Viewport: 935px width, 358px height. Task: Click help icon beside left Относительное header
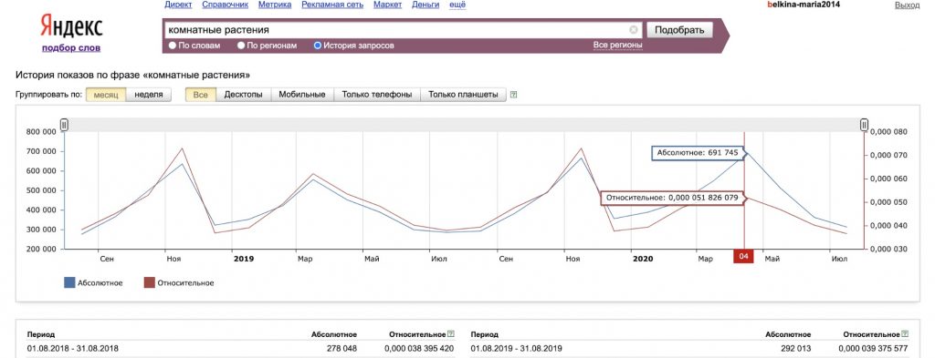pos(451,335)
